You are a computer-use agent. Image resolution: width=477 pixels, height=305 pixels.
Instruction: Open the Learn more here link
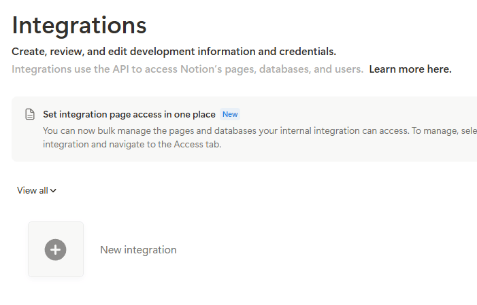[410, 69]
